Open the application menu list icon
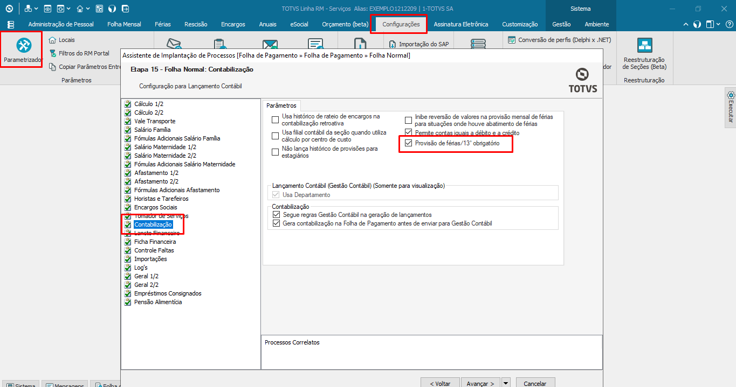 pyautogui.click(x=11, y=24)
